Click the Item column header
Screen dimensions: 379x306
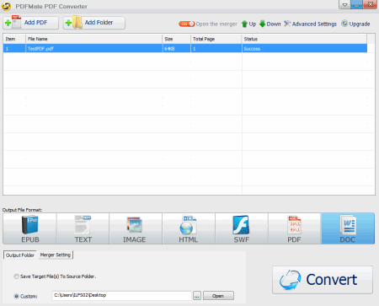(x=14, y=39)
